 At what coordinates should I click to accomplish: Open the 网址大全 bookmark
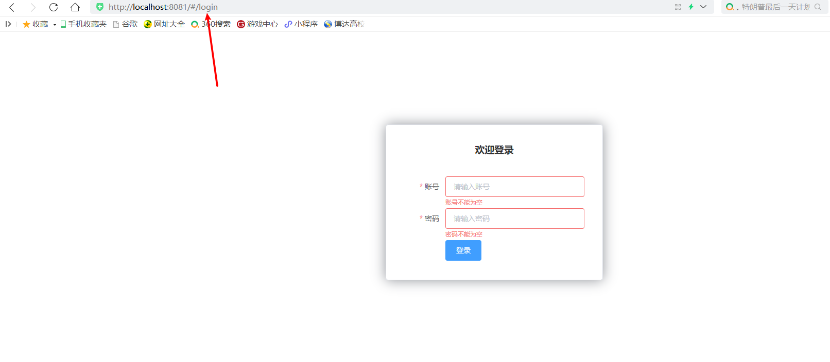(164, 24)
